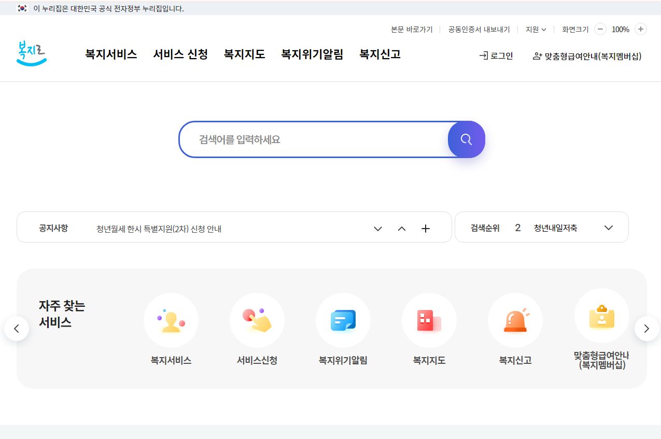
Task: Click the search input field
Action: (x=311, y=139)
